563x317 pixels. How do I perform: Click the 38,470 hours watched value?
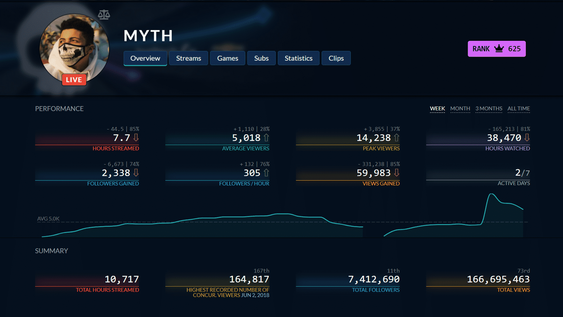pyautogui.click(x=504, y=138)
